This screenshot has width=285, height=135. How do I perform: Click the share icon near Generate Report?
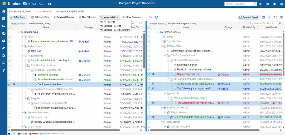click(269, 17)
